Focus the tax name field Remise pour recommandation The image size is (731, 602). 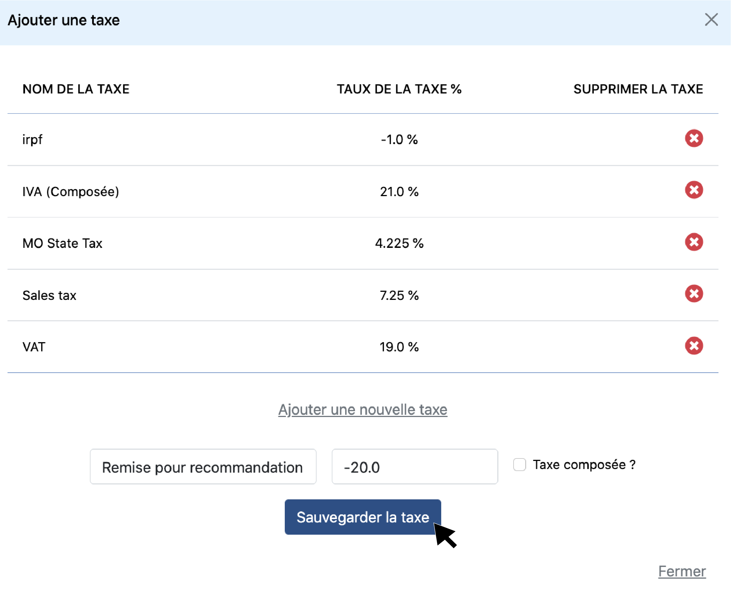(203, 467)
